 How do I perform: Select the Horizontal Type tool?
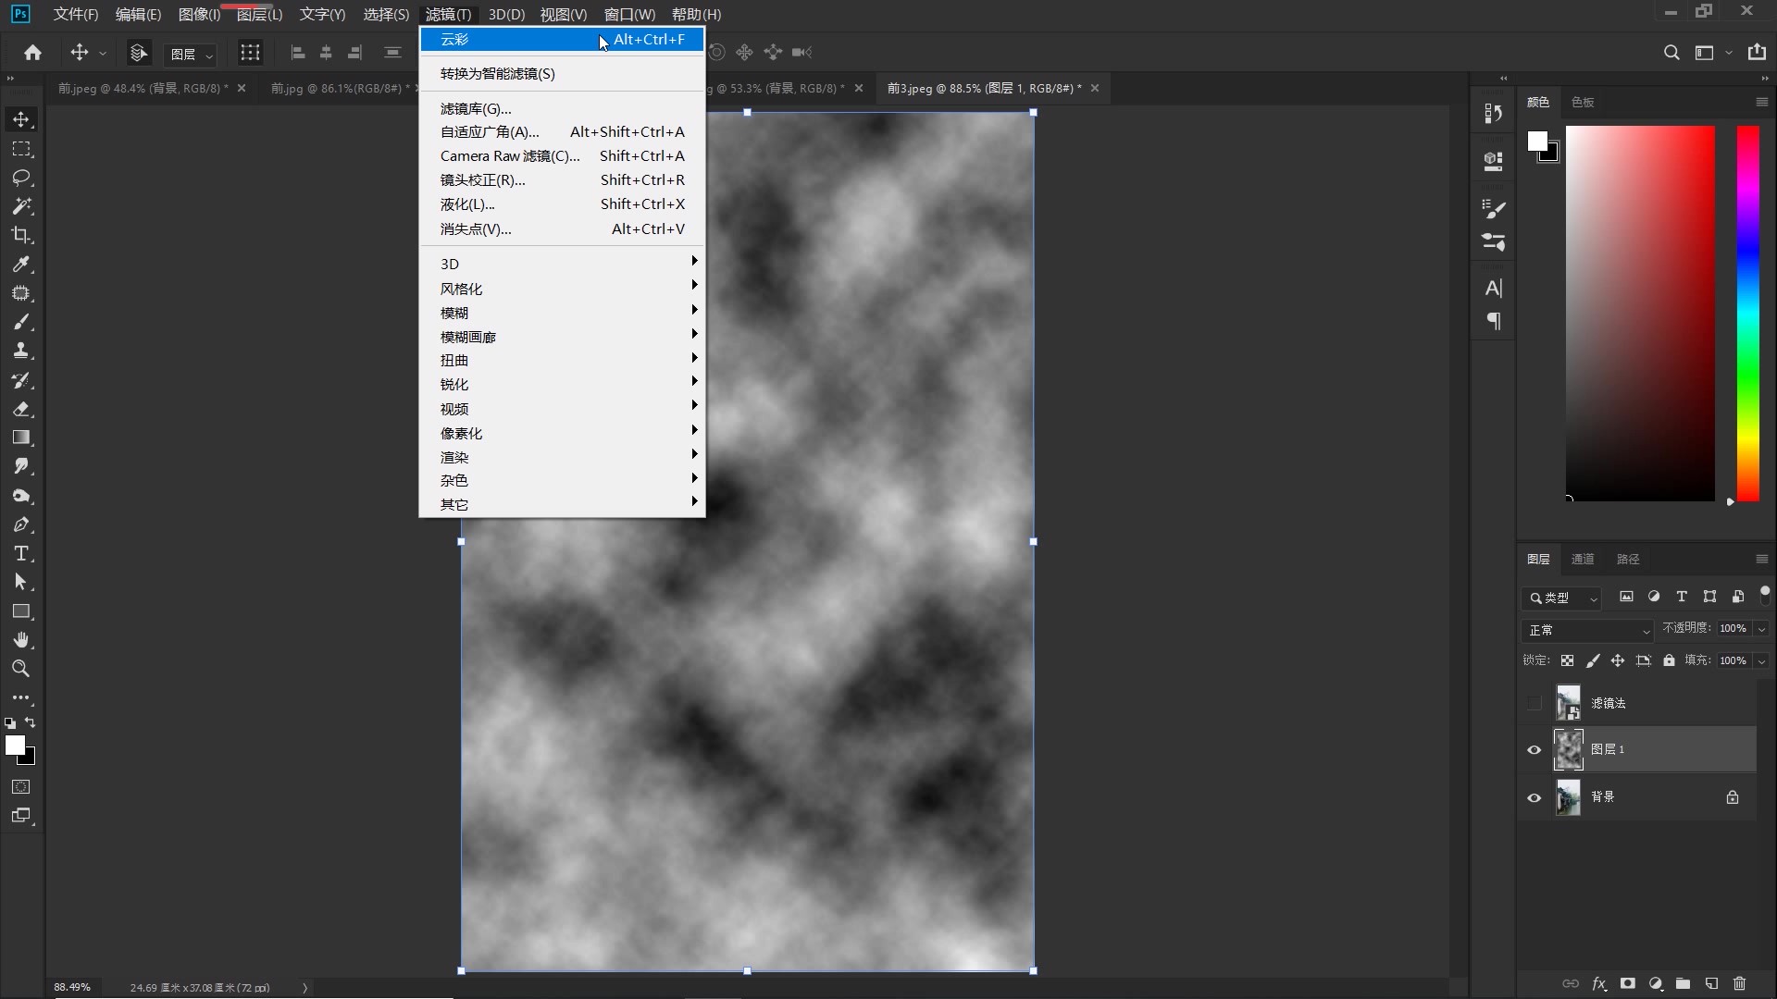(21, 553)
